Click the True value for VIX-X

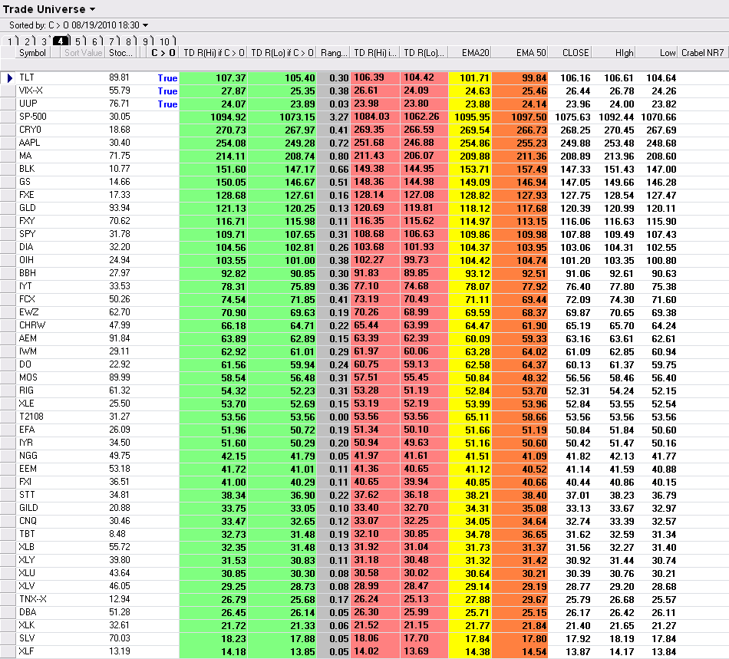pos(167,91)
